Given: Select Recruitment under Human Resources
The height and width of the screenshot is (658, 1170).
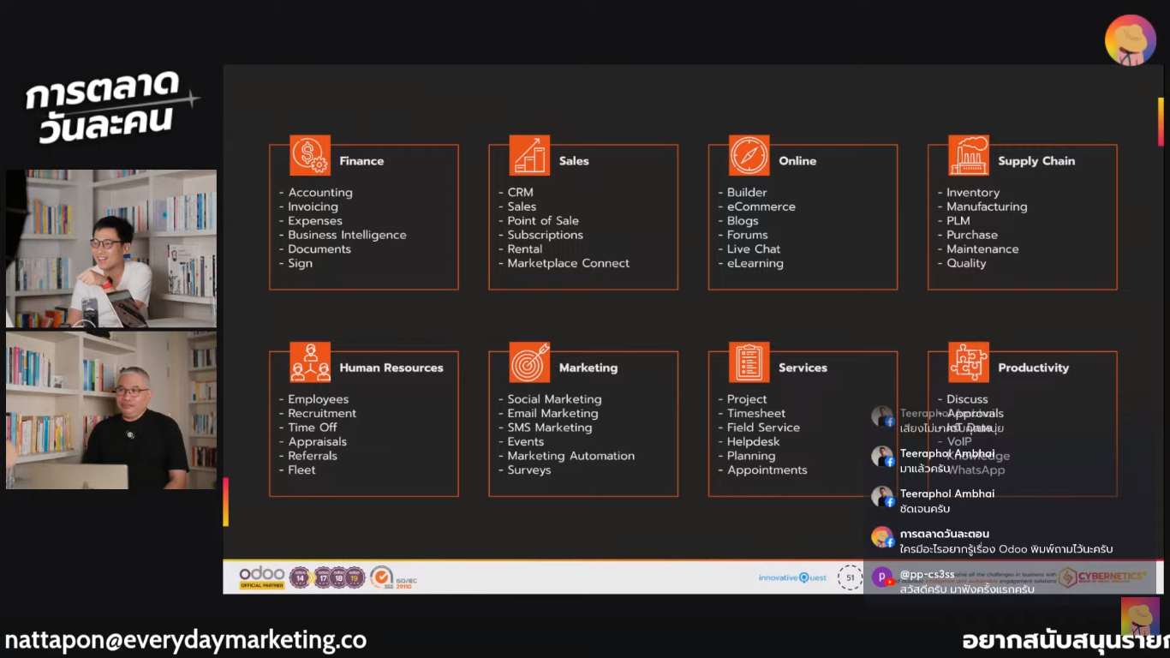Looking at the screenshot, I should [x=321, y=413].
